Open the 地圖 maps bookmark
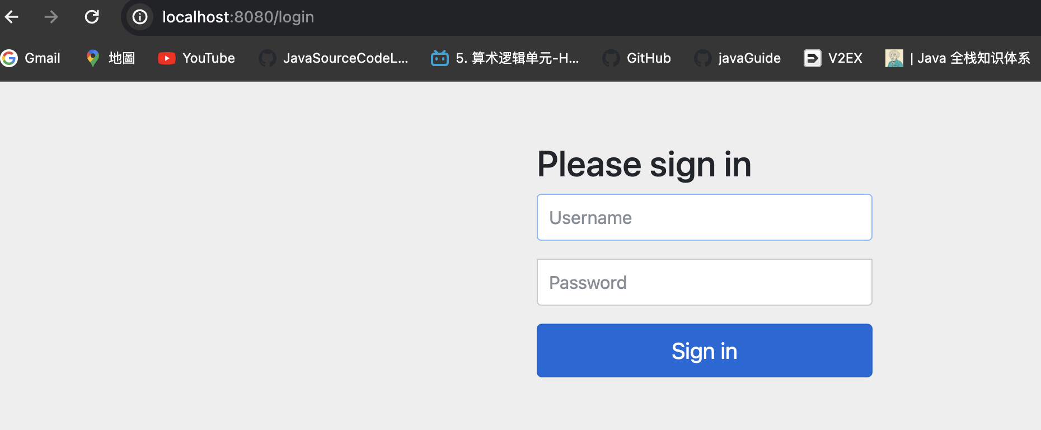Screen dimensions: 1041x430 coord(110,58)
